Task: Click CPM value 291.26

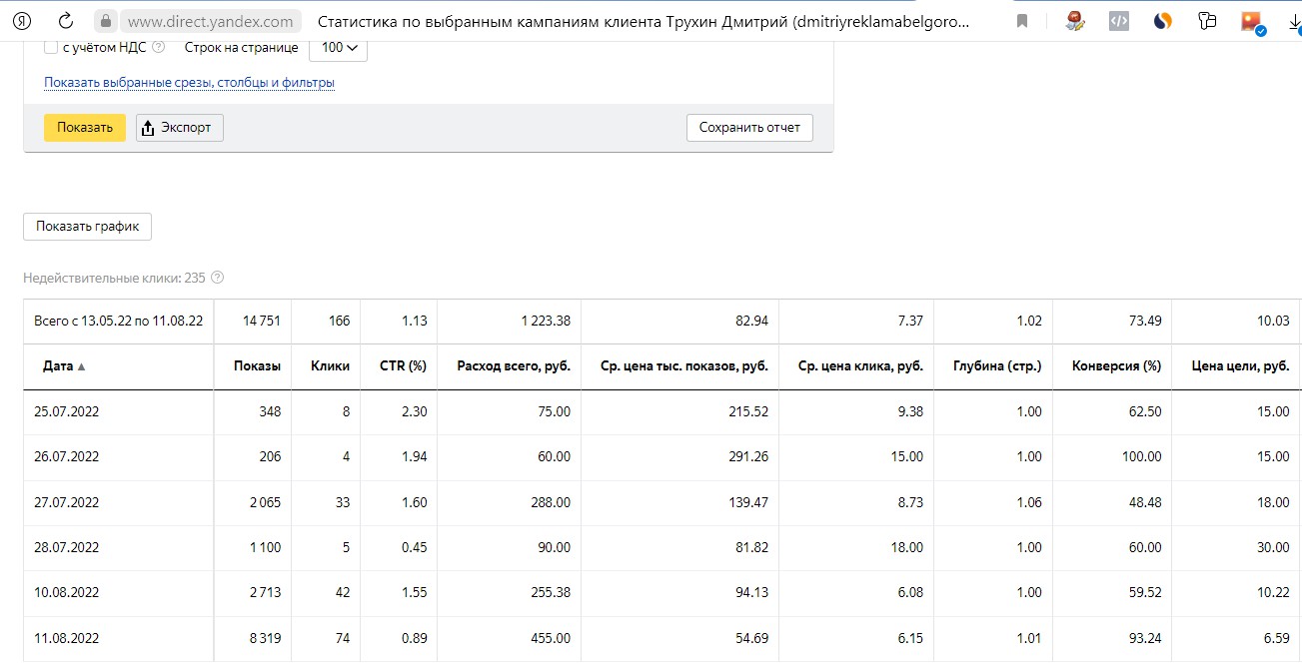Action: coord(748,457)
